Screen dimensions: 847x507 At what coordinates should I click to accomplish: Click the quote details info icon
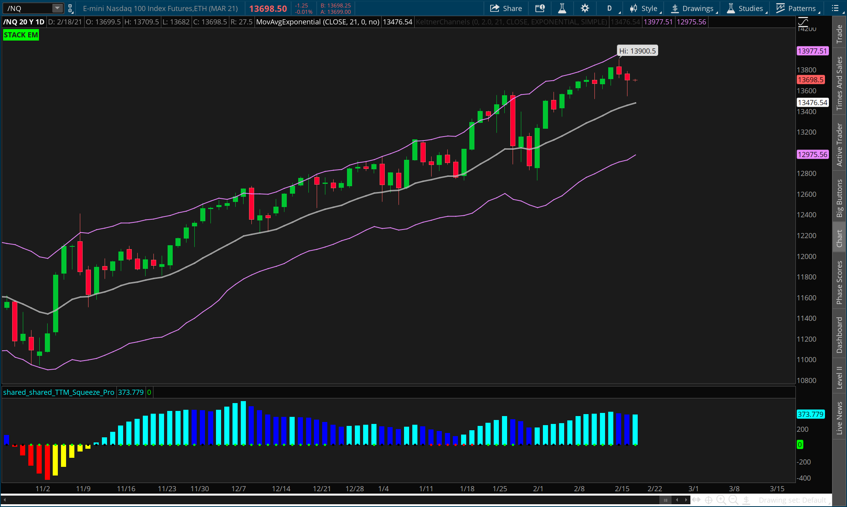point(540,8)
